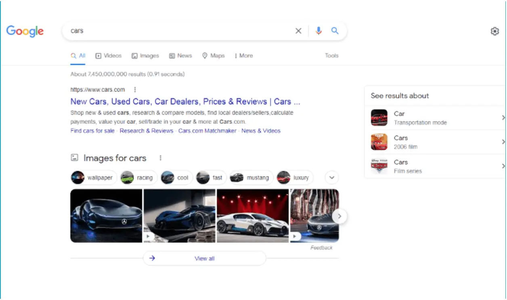Screen dimensions: 507x300
Task: Open the Cars.com main result link
Action: coord(185,102)
